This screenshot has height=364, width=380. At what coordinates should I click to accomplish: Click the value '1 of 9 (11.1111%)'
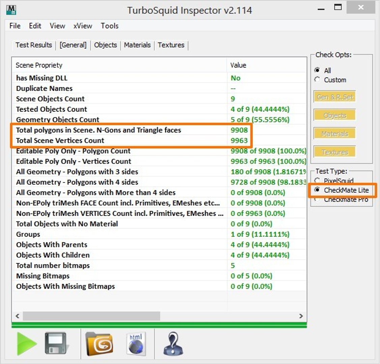(260, 234)
